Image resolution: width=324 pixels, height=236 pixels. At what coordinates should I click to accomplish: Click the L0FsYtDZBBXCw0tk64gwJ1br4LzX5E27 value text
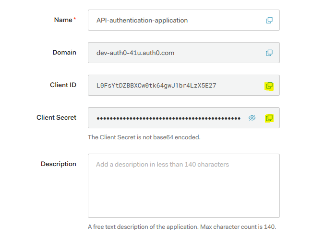[156, 86]
